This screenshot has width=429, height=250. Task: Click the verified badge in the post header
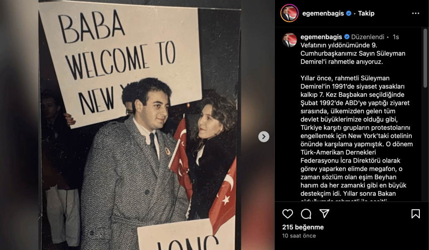[x=349, y=13]
